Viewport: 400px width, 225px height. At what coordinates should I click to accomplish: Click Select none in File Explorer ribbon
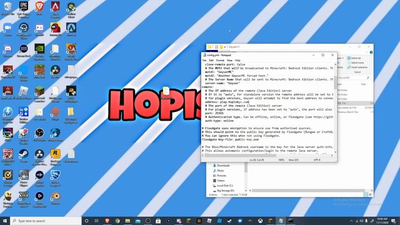(x=356, y=62)
